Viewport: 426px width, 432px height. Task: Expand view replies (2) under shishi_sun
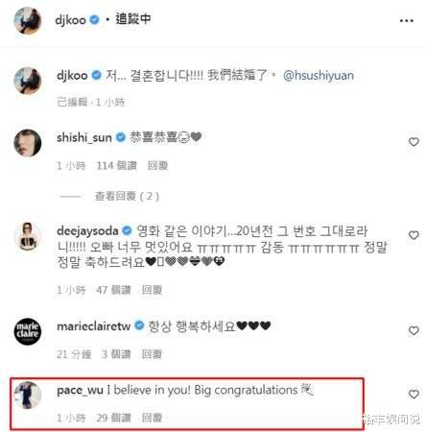pos(127,196)
